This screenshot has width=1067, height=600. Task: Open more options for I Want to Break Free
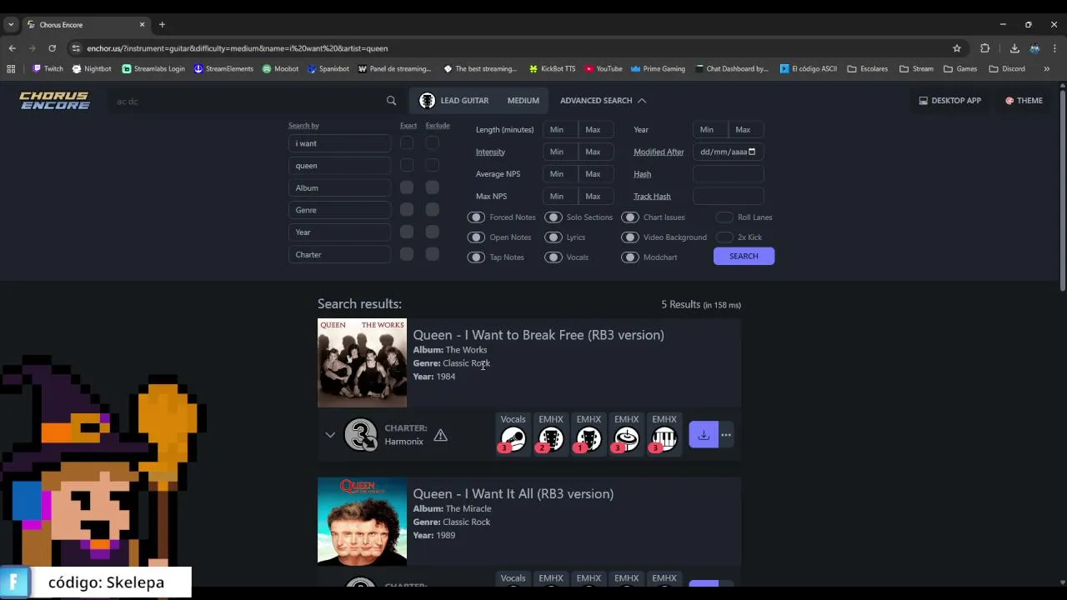click(x=726, y=435)
